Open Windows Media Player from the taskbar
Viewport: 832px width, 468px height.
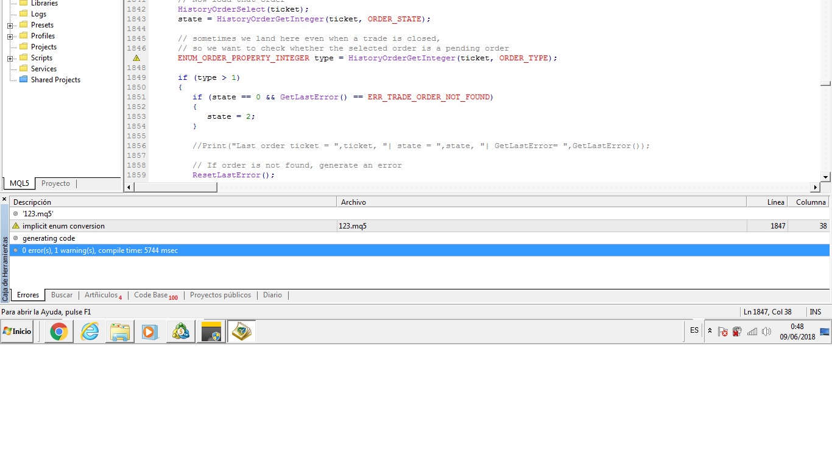click(150, 331)
